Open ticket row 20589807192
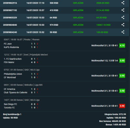This screenshot has height=128, width=130. pyautogui.click(x=65, y=10)
